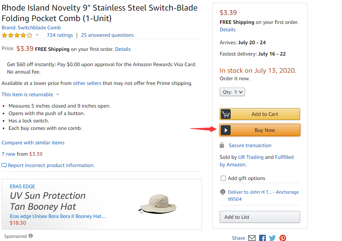Screen dimensions: 342x241
Task: Pin the product on Pinterest
Action: 283,238
